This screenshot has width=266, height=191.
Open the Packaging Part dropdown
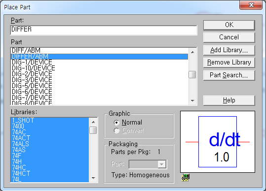[x=161, y=164]
